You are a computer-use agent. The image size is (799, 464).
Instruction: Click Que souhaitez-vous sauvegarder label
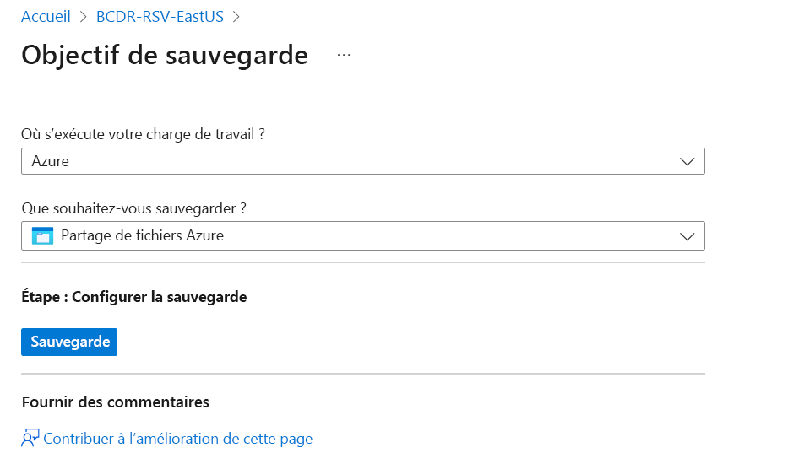139,208
